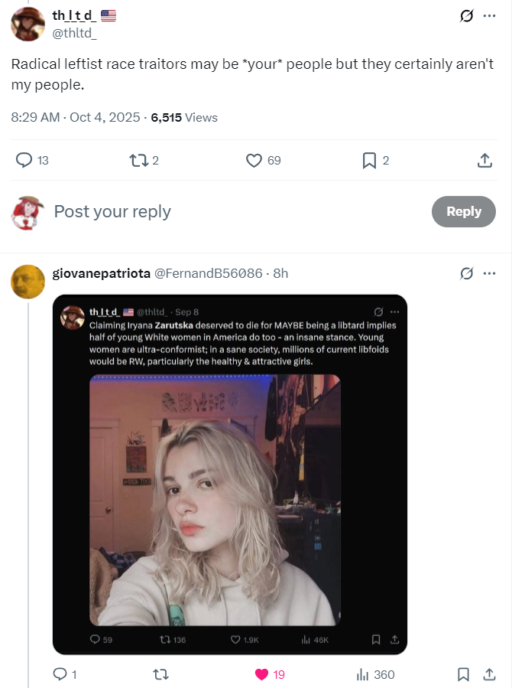Bookmark giovanepatriota's reply
The image size is (512, 688).
[463, 674]
